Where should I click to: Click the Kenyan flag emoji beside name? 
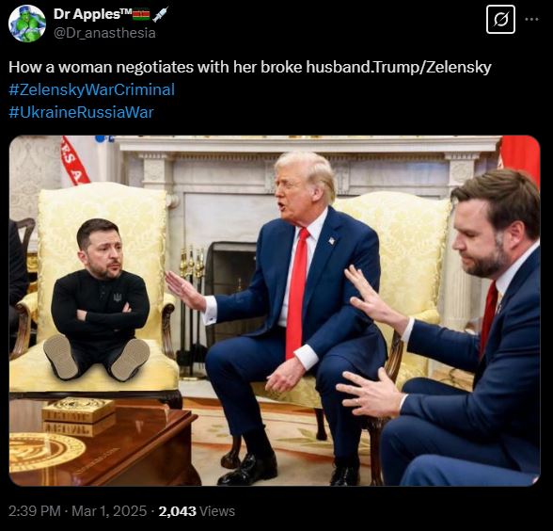click(141, 14)
